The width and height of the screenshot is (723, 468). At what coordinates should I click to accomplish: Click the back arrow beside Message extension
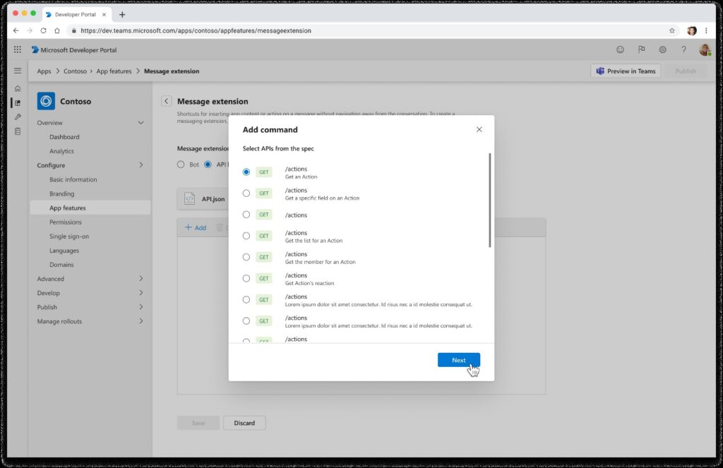[167, 102]
